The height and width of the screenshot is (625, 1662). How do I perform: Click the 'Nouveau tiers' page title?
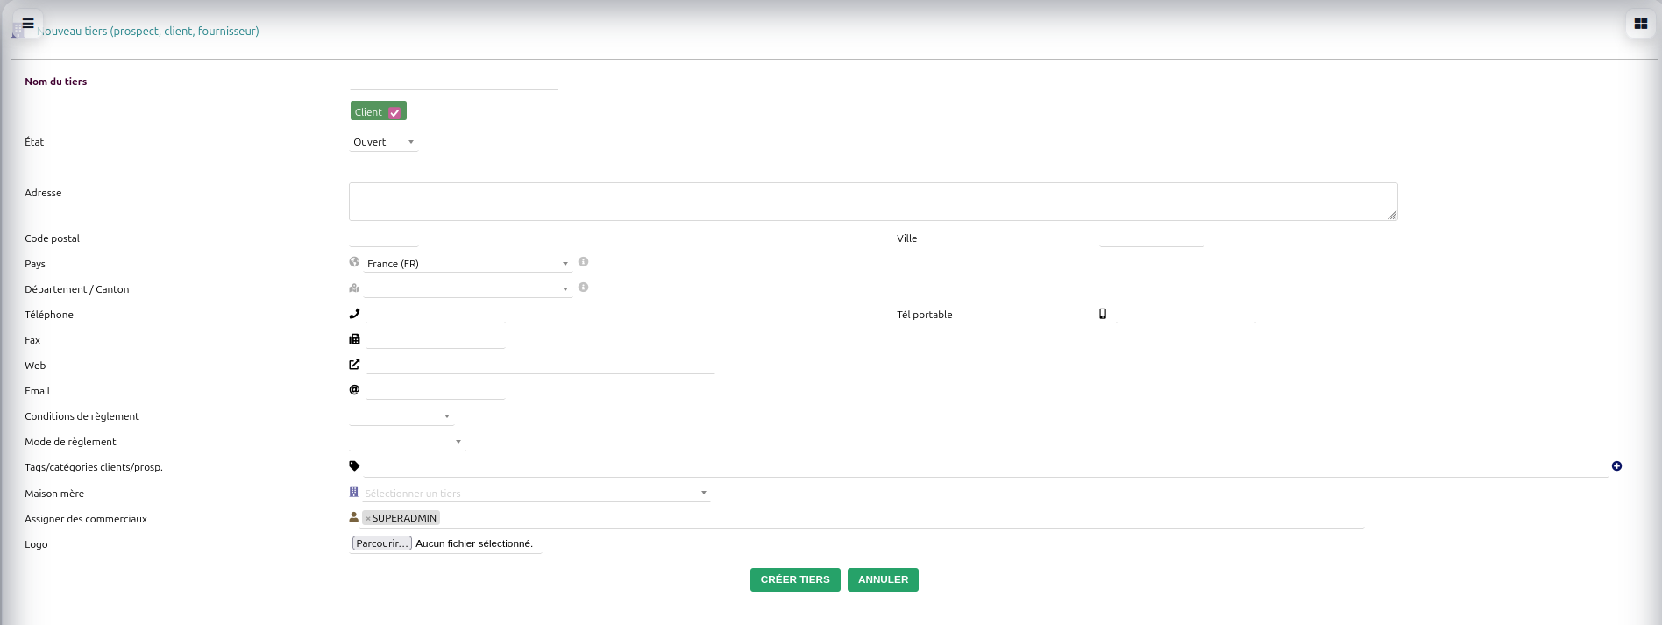point(148,31)
